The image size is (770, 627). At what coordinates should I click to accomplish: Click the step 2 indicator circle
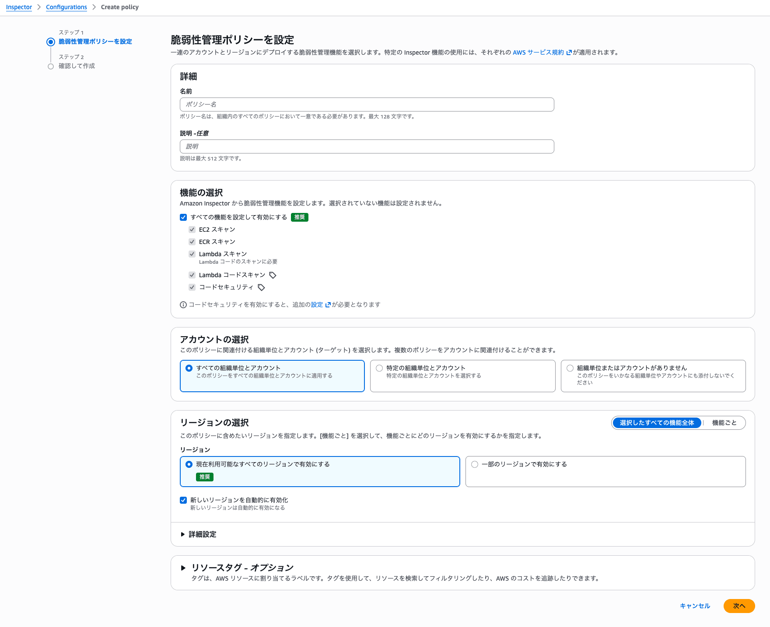click(51, 66)
